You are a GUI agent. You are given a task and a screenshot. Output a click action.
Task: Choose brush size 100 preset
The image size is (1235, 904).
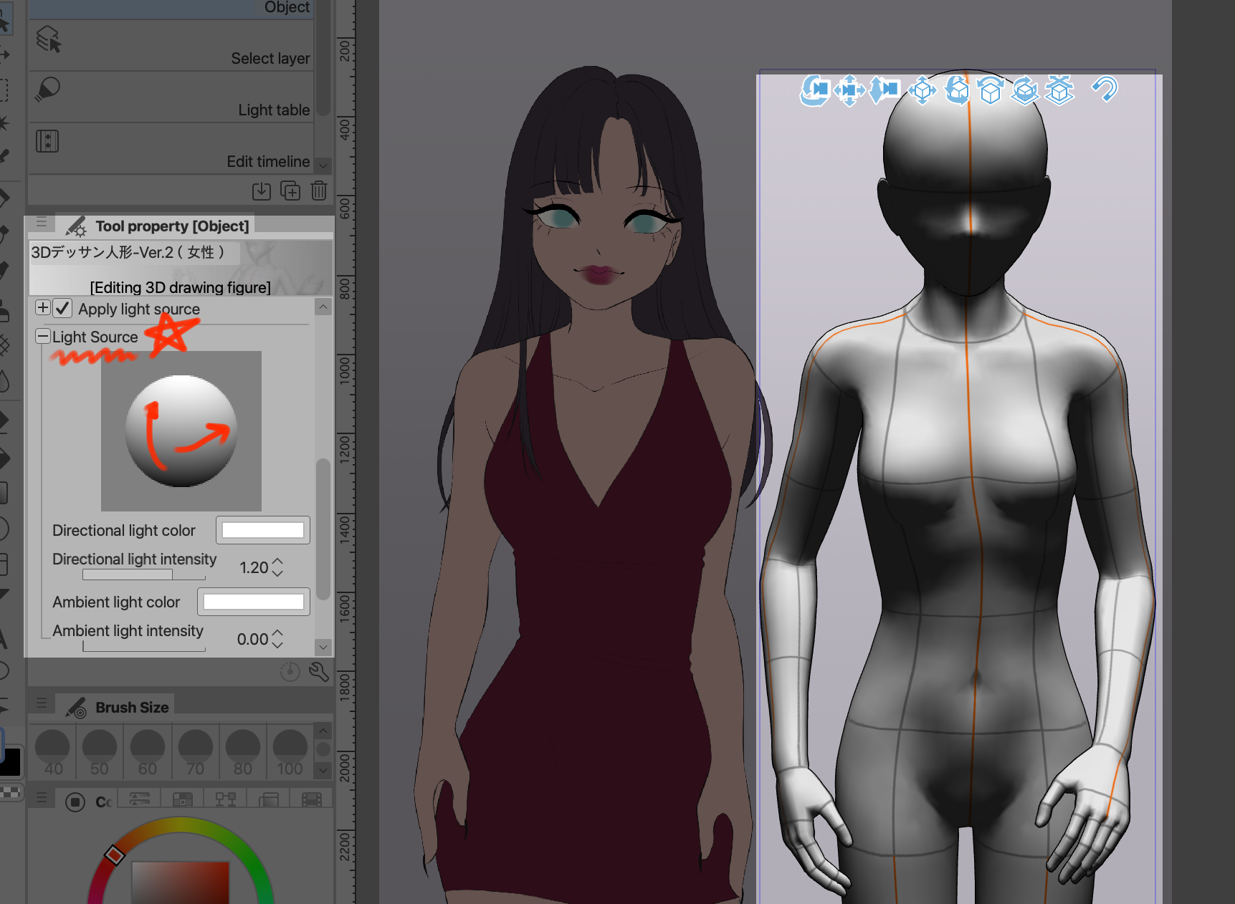coord(290,752)
